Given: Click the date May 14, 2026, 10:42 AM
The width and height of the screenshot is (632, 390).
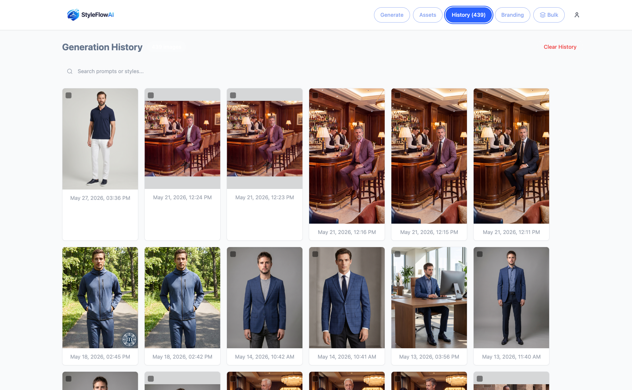Looking at the screenshot, I should click(265, 357).
